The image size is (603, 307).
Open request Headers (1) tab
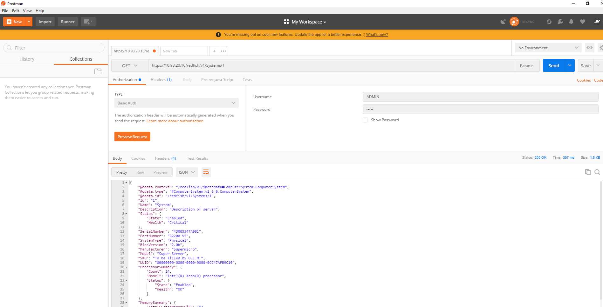(161, 80)
